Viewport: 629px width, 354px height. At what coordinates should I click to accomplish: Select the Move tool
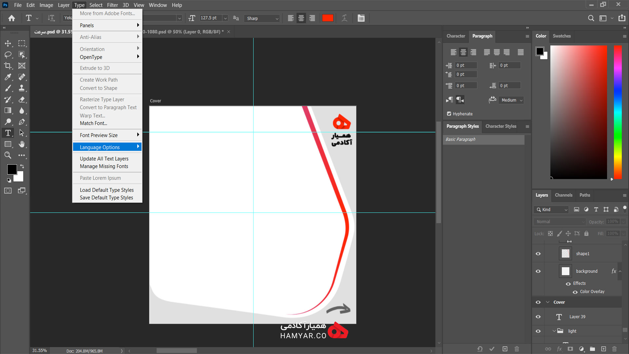8,43
